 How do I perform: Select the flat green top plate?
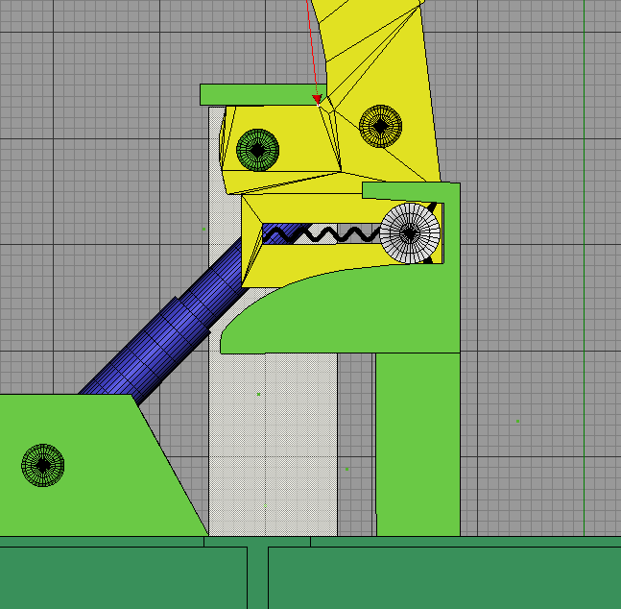[x=263, y=95]
